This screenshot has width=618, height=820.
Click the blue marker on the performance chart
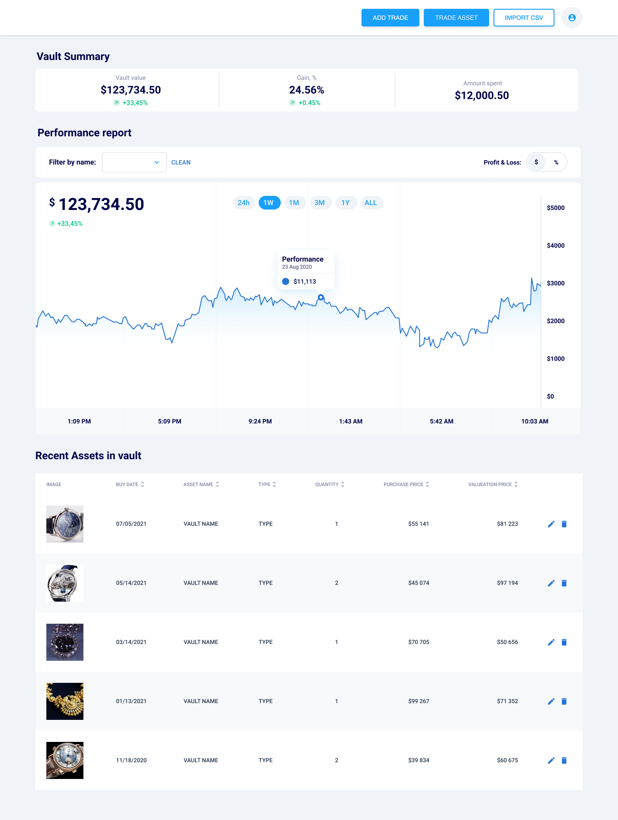321,297
